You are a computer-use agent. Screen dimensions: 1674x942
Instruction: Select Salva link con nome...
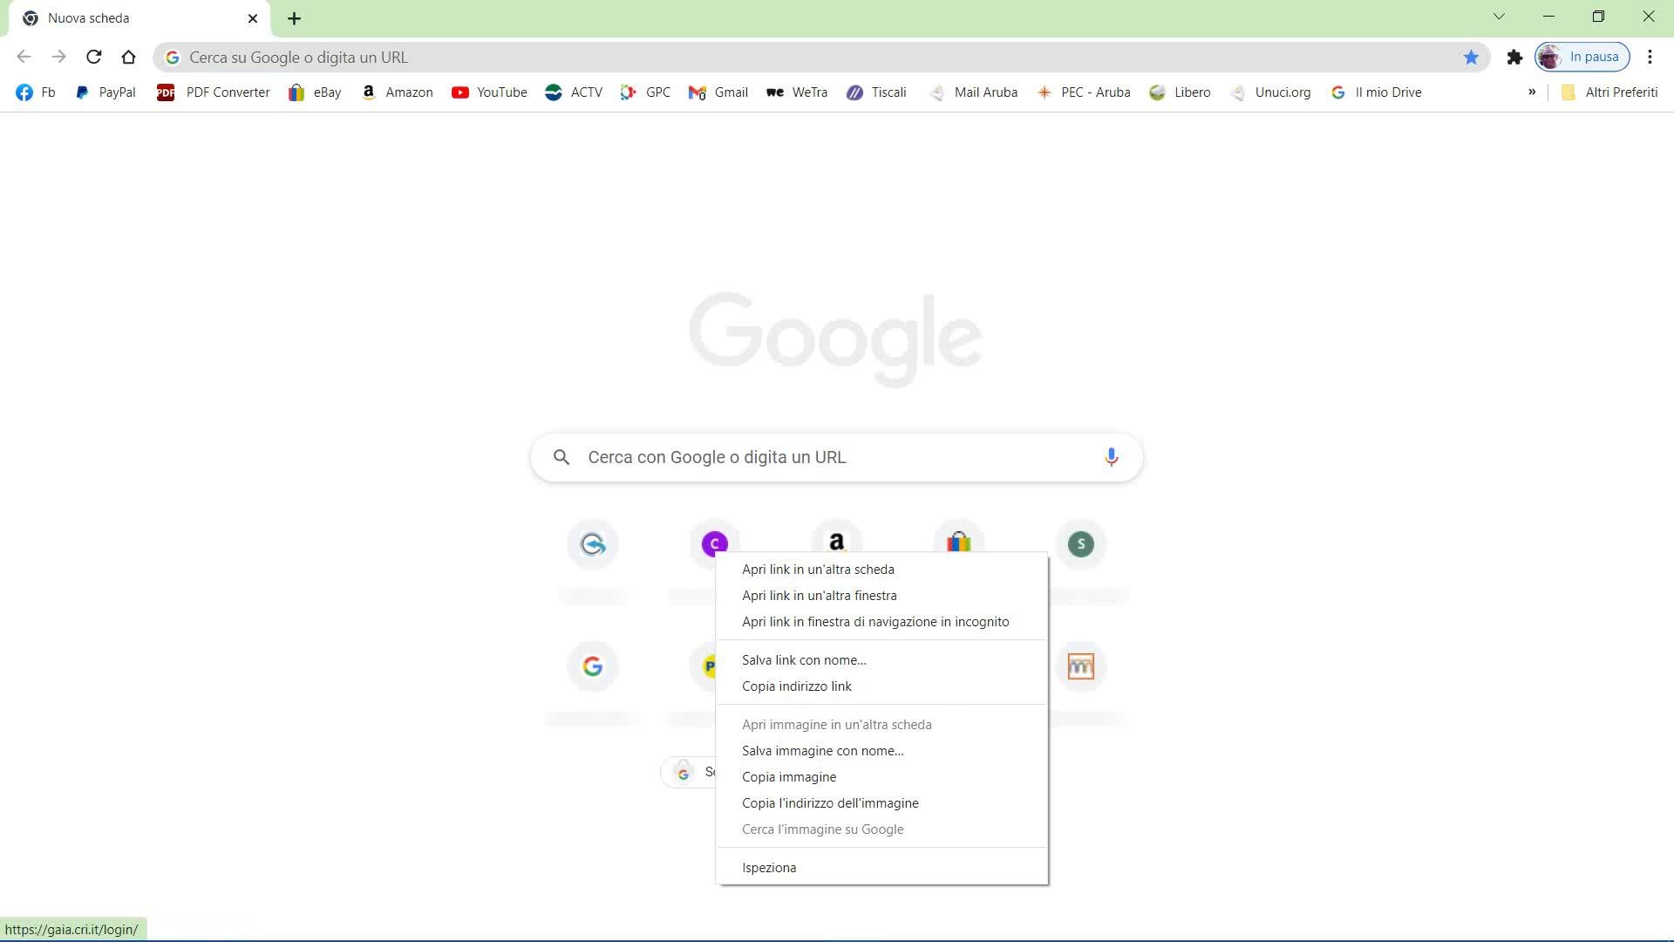click(881, 660)
